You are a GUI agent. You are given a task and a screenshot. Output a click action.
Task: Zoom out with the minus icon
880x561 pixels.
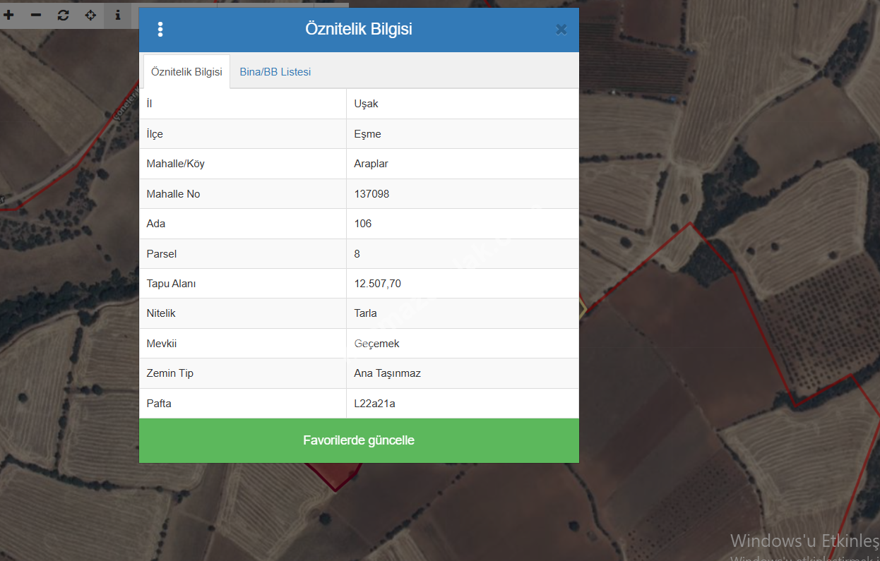(x=36, y=15)
